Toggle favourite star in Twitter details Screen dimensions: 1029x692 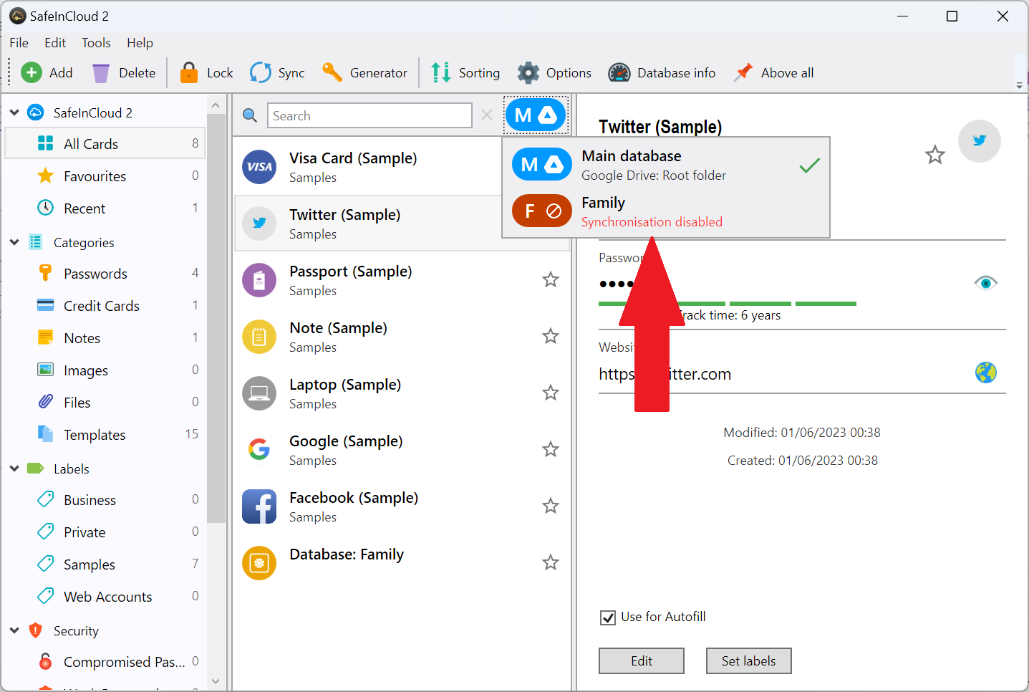pos(935,155)
